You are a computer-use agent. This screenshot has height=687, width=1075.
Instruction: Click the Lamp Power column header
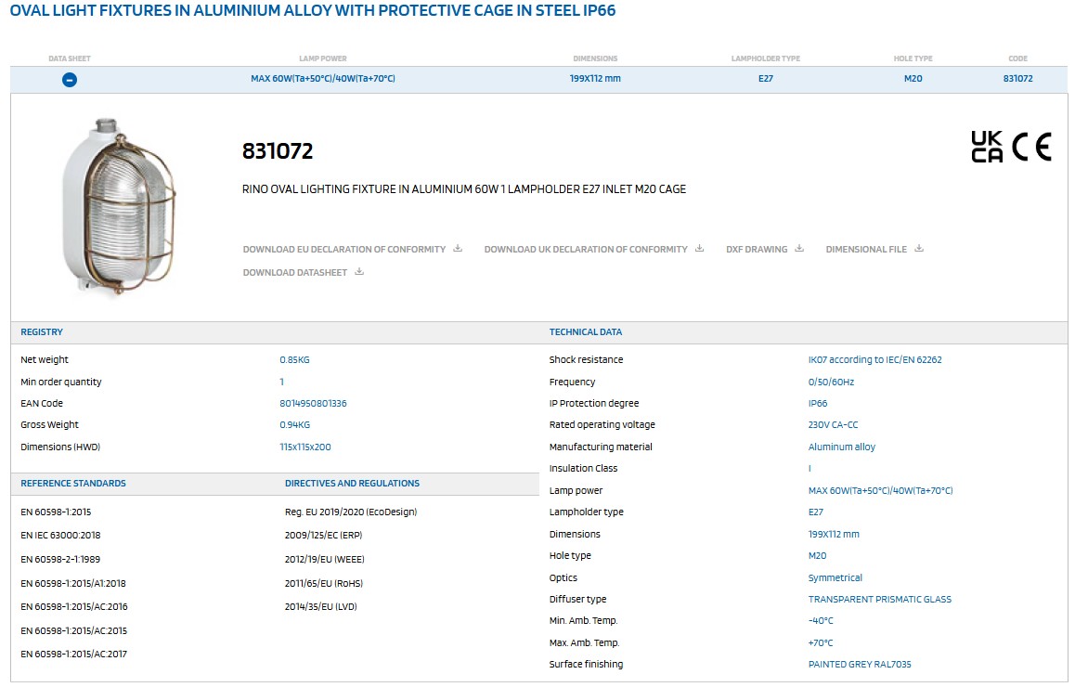(323, 58)
